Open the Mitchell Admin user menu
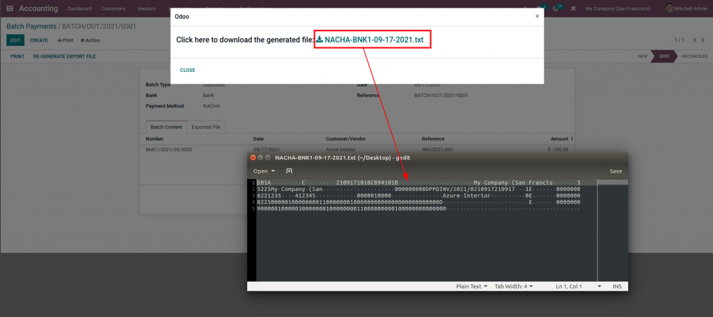The width and height of the screenshot is (713, 317). (x=687, y=8)
